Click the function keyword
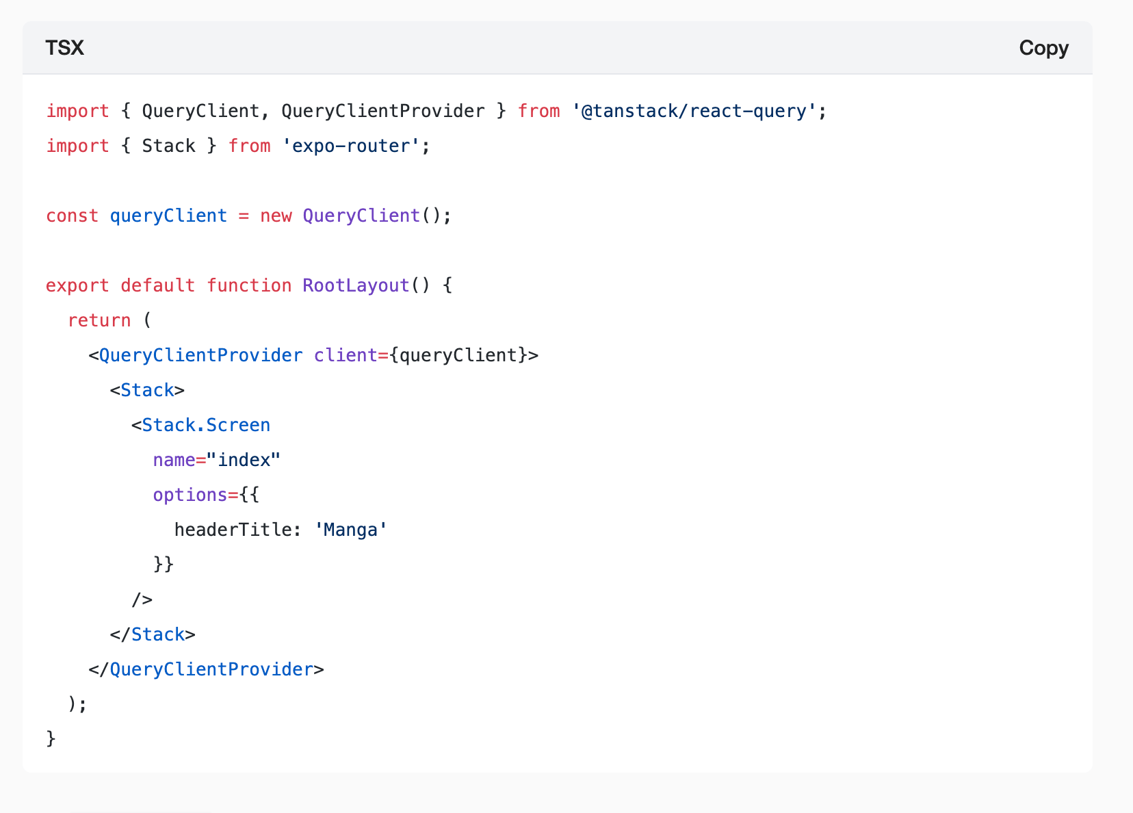Viewport: 1133px width, 813px height. tap(249, 285)
